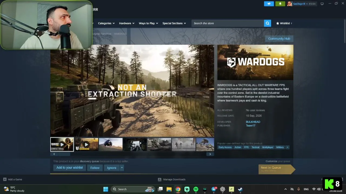The height and width of the screenshot is (194, 346).
Task: Click the dark teal taskbar app icon
Action: click(205, 189)
